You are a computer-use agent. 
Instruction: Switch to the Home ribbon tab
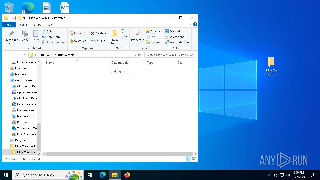point(23,25)
